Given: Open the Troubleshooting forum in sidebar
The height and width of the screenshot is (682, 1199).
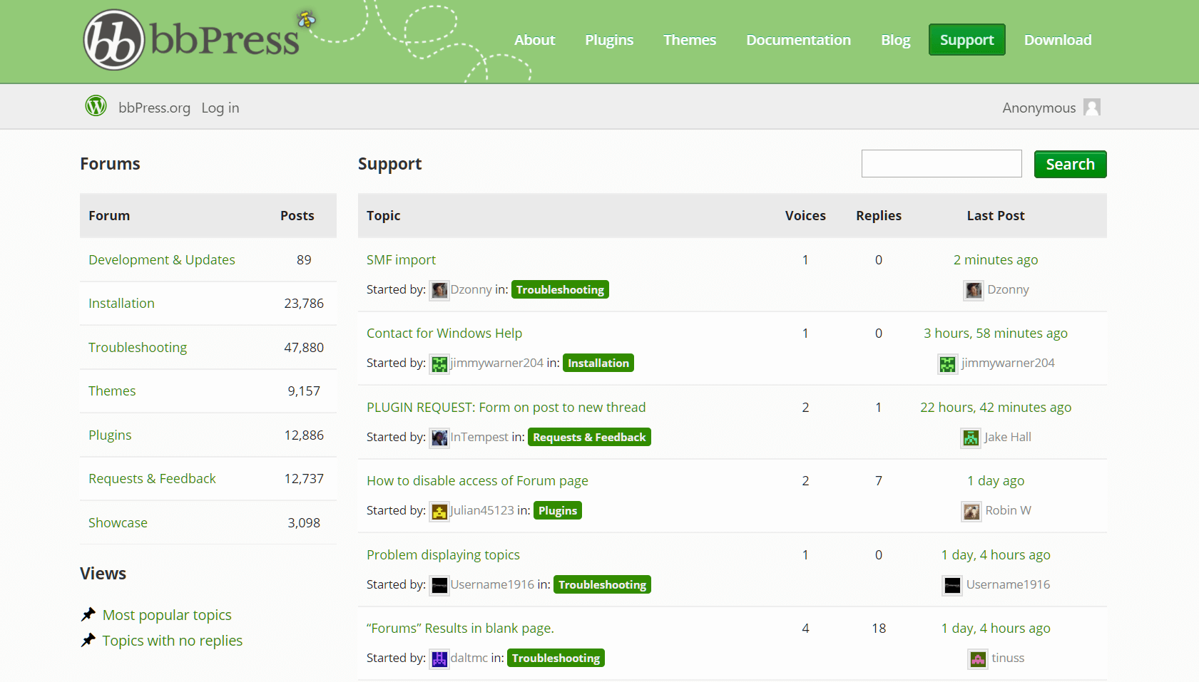Looking at the screenshot, I should [x=138, y=347].
